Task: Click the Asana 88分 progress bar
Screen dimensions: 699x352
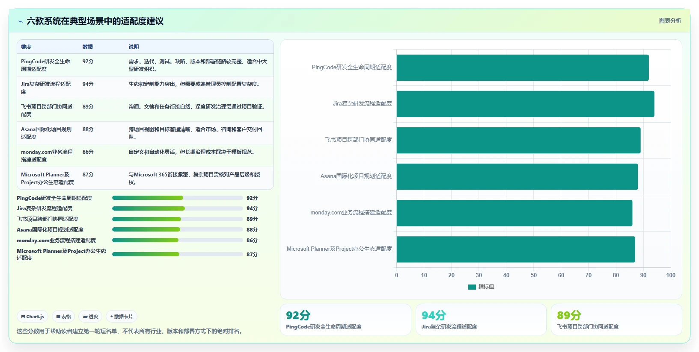Action: point(178,229)
